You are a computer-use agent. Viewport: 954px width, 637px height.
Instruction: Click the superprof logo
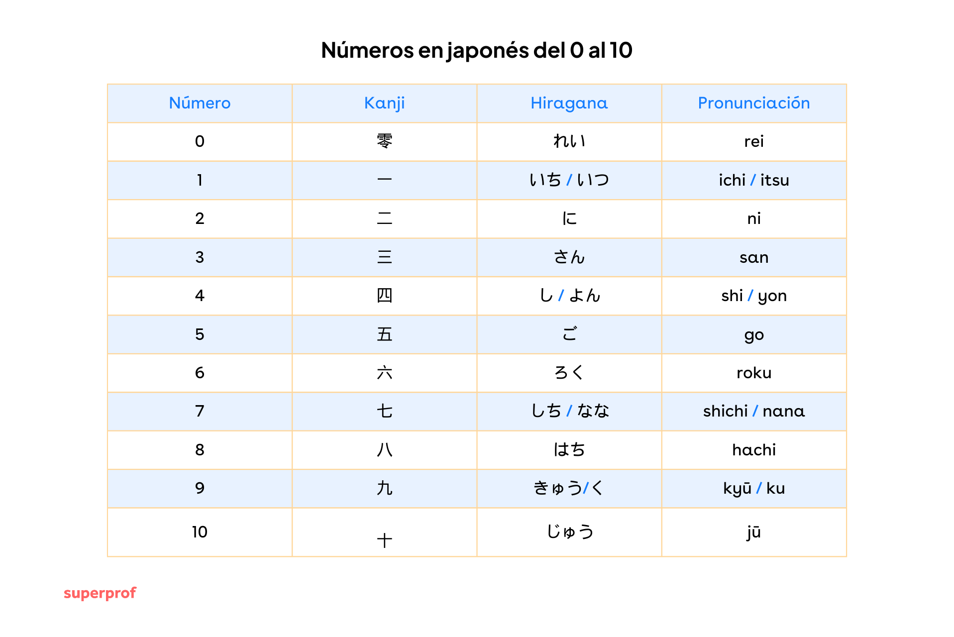pos(100,593)
